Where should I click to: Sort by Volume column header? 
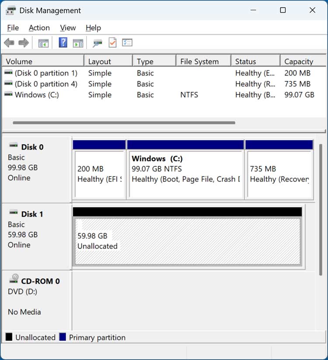[x=43, y=61]
